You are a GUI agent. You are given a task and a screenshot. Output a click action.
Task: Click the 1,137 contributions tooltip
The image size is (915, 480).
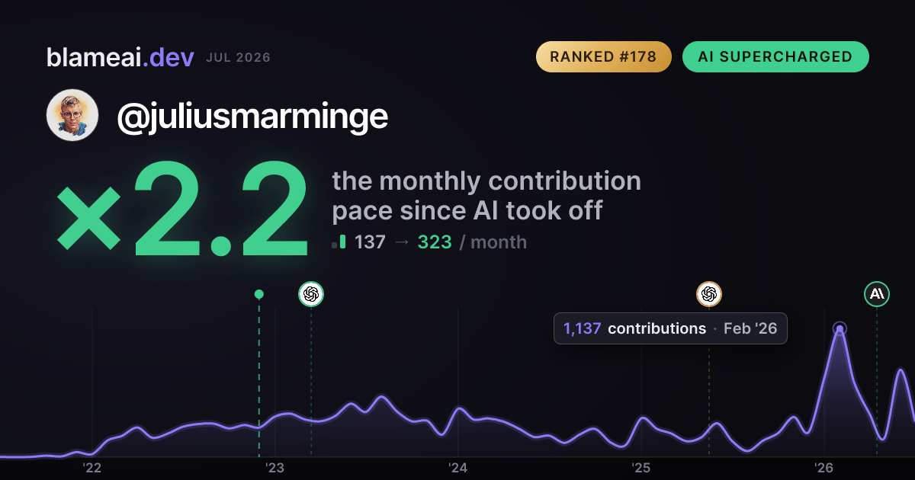[x=670, y=328]
